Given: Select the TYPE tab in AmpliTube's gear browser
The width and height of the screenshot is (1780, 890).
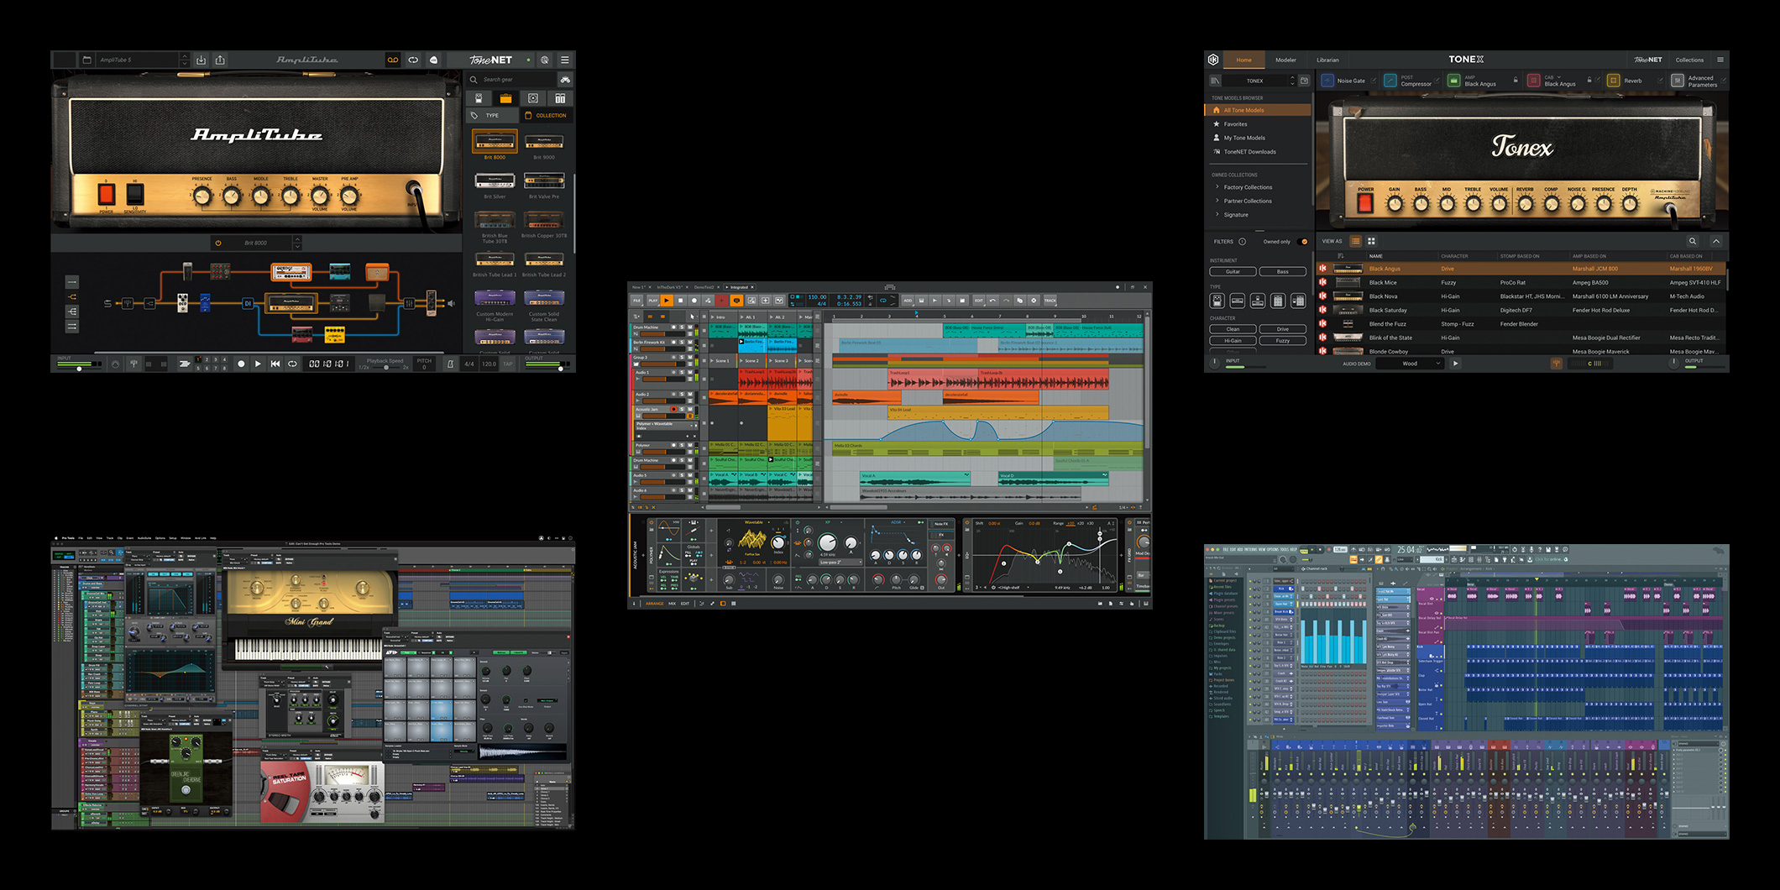Looking at the screenshot, I should coord(492,115).
